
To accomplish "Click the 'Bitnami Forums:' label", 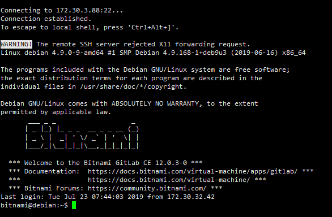I will [x=54, y=188].
